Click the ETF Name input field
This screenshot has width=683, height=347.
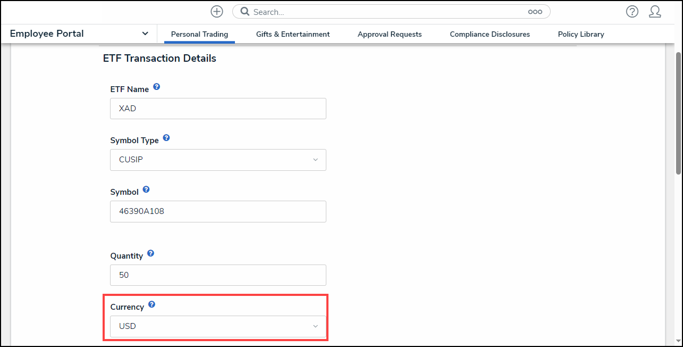click(218, 109)
